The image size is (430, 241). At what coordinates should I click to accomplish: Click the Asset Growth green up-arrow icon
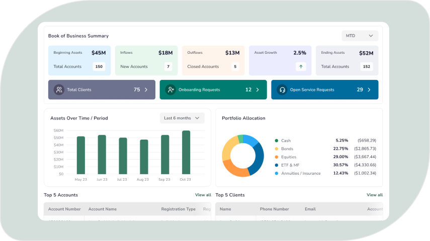(301, 66)
